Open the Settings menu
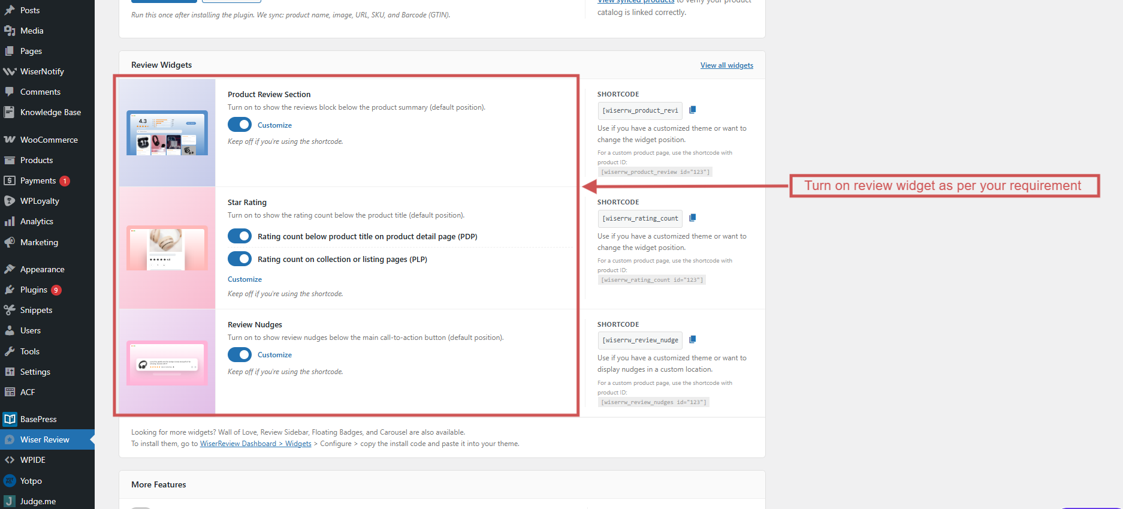 click(x=47, y=372)
